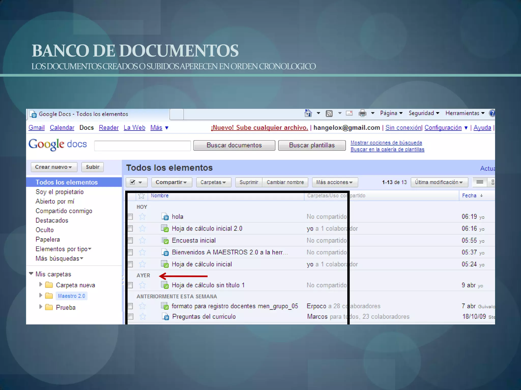
Task: Click the 'Subir' button
Action: (93, 167)
